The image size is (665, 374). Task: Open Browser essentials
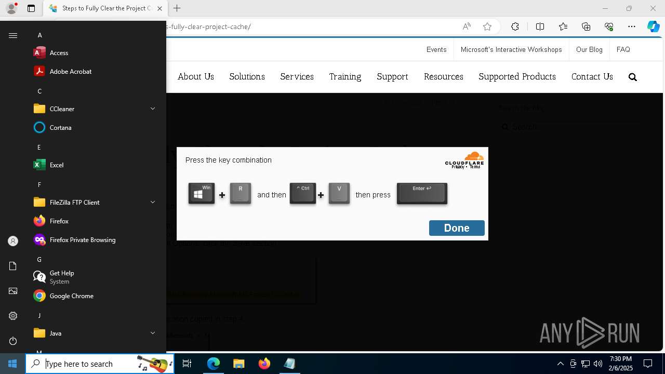[609, 26]
